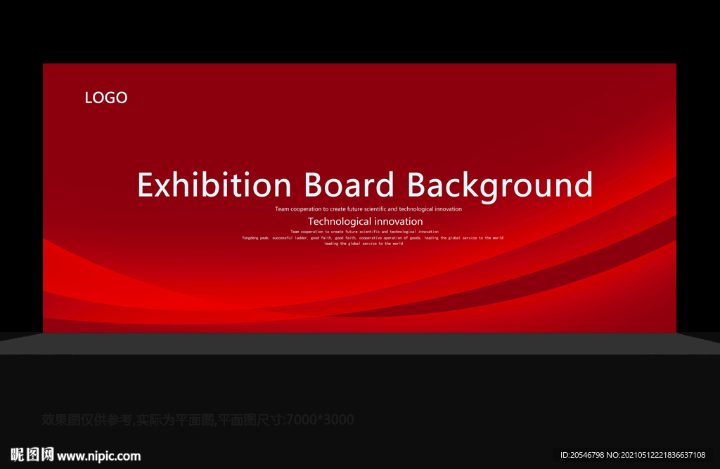Viewport: 720px width, 469px height.
Task: Click "leading the global service to the world" bottom line
Action: [x=364, y=244]
